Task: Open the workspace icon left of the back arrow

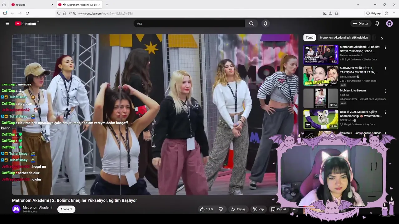Action: click(5, 13)
